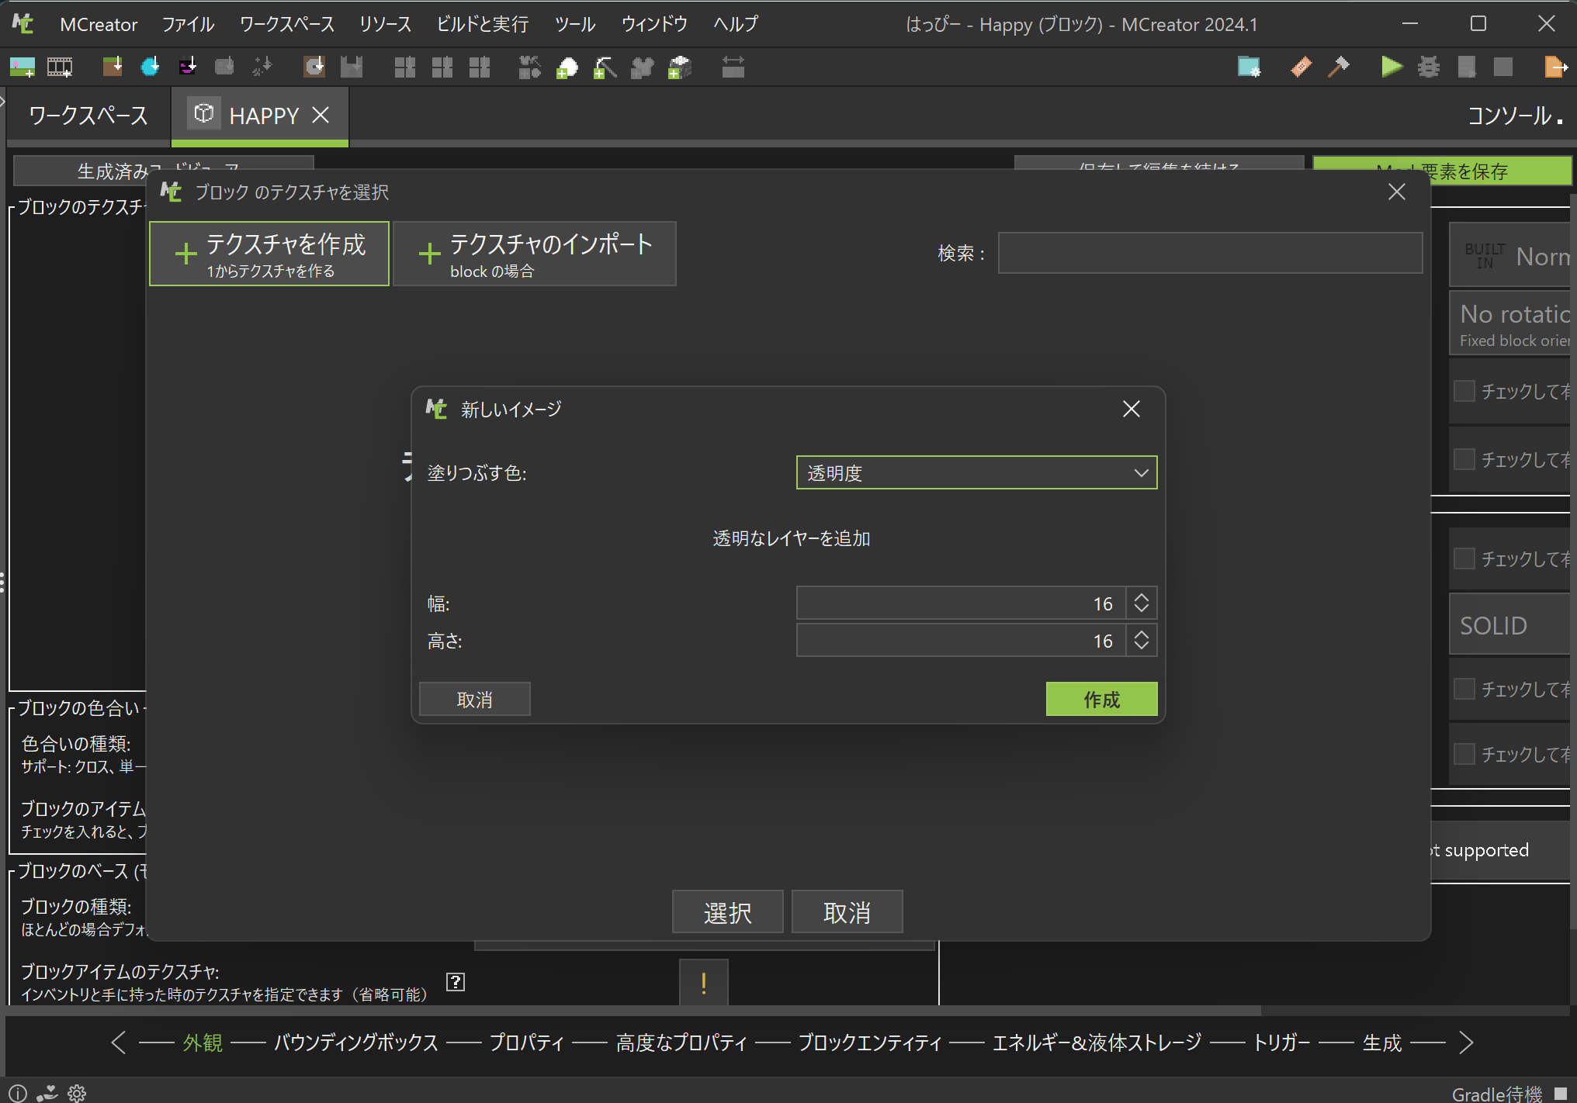Open preferences gear in status bar
1577x1103 pixels.
(x=77, y=1093)
